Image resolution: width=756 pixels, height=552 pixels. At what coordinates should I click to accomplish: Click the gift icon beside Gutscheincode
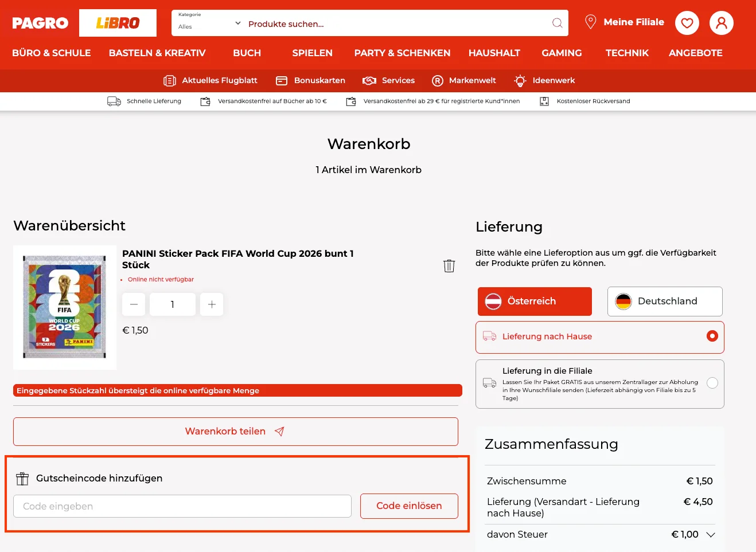coord(22,478)
